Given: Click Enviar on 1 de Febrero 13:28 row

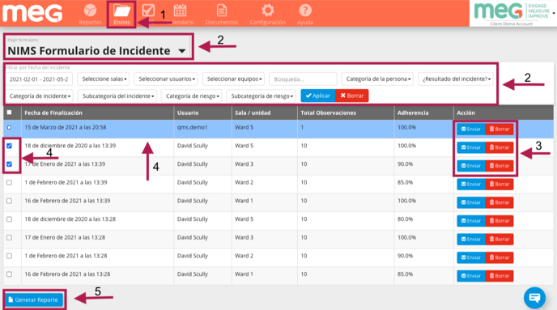Looking at the screenshot, I should [x=471, y=257].
